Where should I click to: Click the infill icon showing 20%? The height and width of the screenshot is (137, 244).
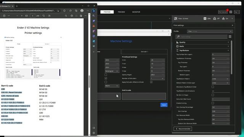pos(205,19)
